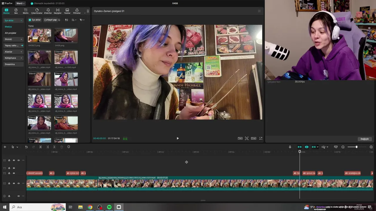Switch media grid view layout
Image resolution: width=376 pixels, height=211 pixels.
[x=66, y=20]
